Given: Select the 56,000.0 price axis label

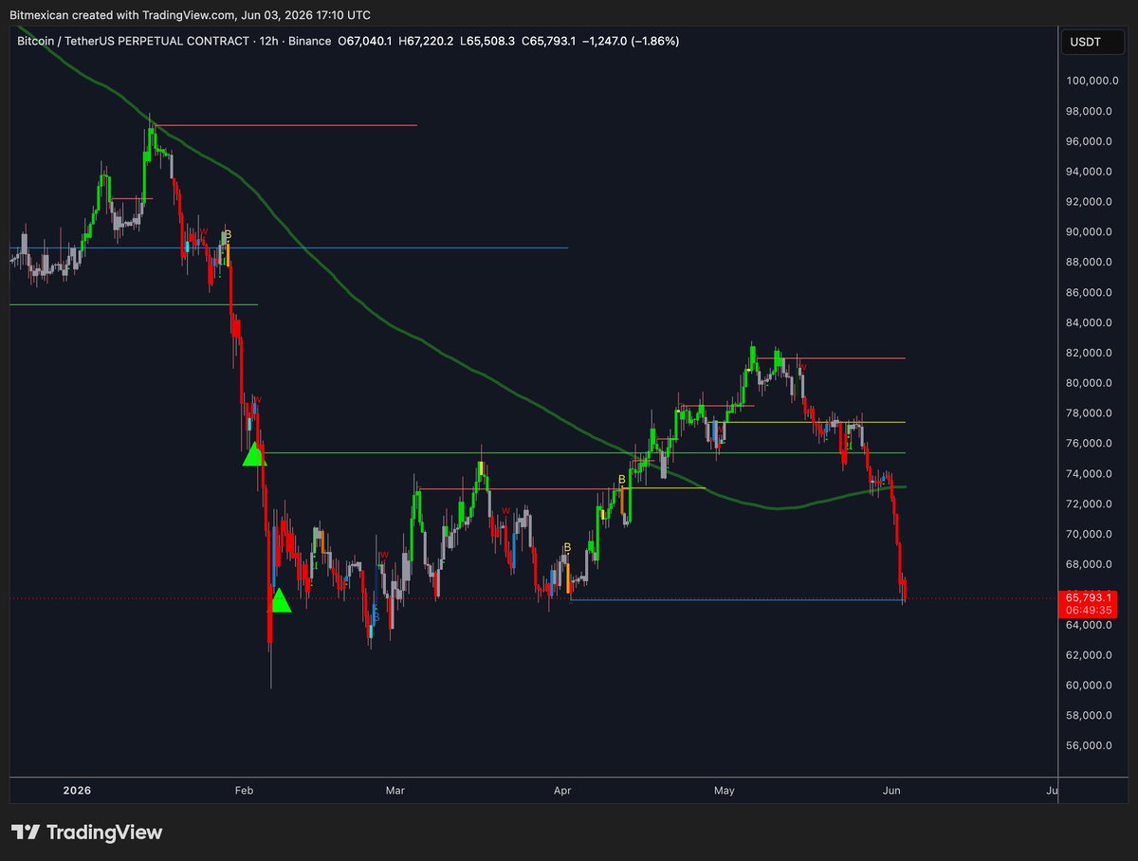Looking at the screenshot, I should pos(1091,746).
